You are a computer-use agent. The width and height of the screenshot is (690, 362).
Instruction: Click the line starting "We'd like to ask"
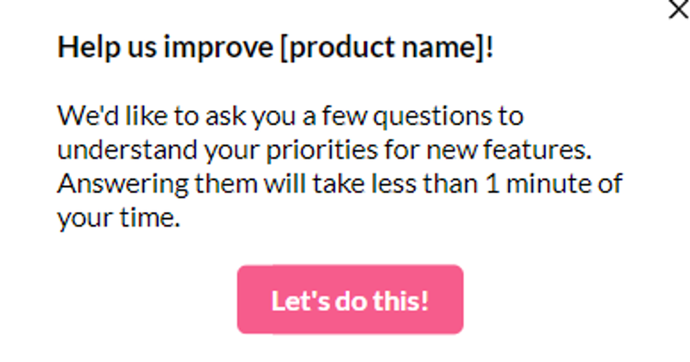click(x=291, y=115)
